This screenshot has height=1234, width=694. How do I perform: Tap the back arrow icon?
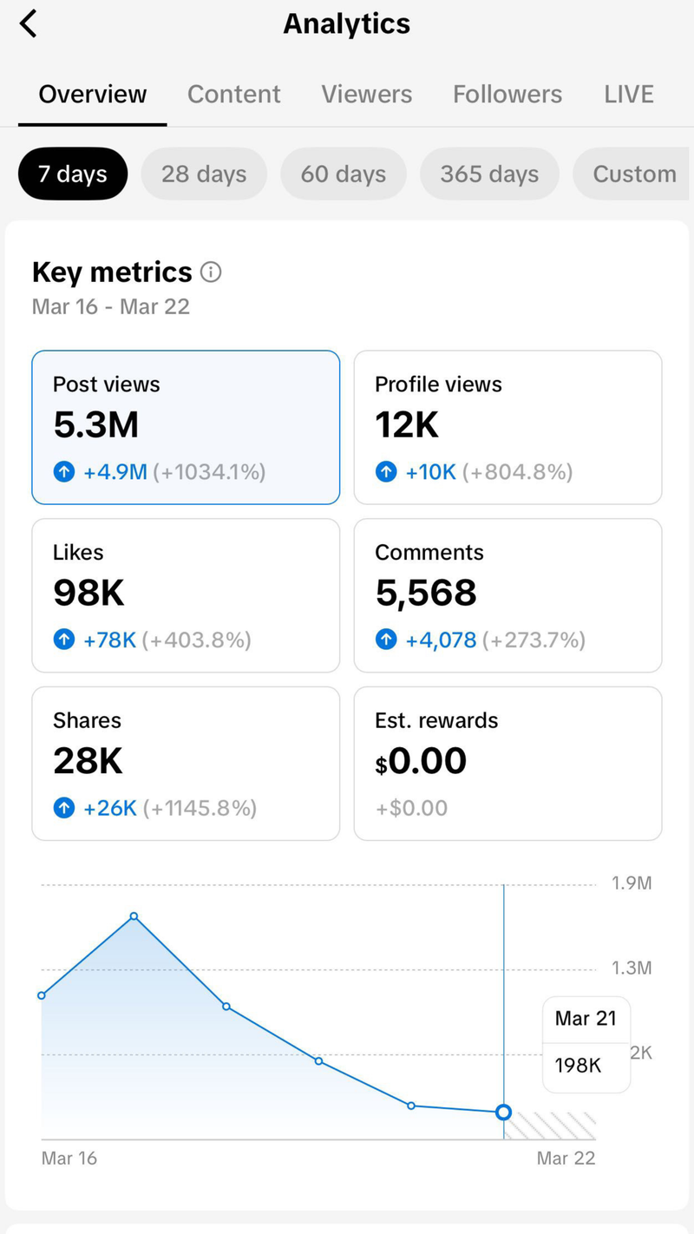point(29,23)
